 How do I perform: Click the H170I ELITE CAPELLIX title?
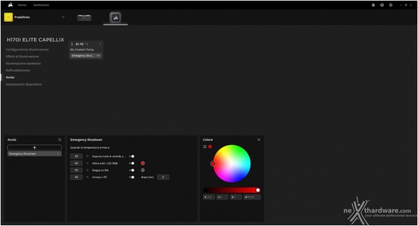click(x=35, y=40)
